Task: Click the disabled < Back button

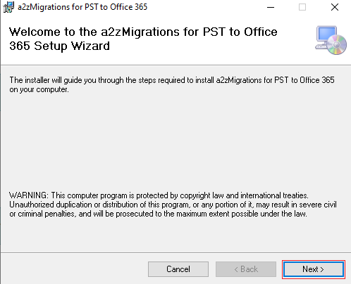Action: [x=246, y=269]
